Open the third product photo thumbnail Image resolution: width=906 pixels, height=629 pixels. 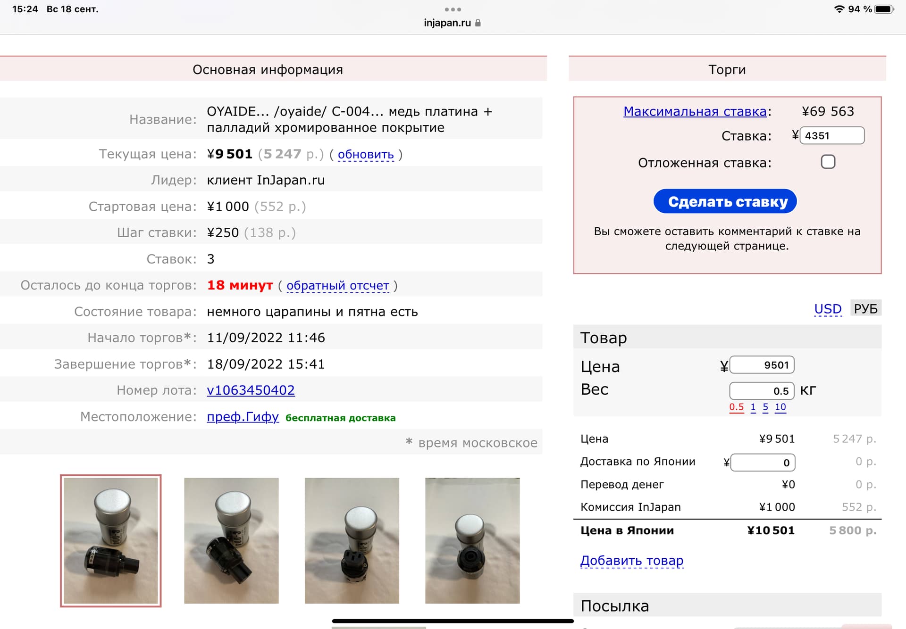point(352,540)
